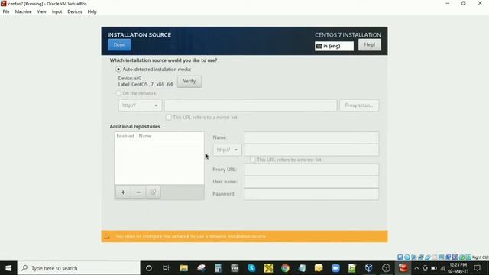The height and width of the screenshot is (275, 489).
Task: Open the network source http:// protocol dropdown
Action: 140,105
